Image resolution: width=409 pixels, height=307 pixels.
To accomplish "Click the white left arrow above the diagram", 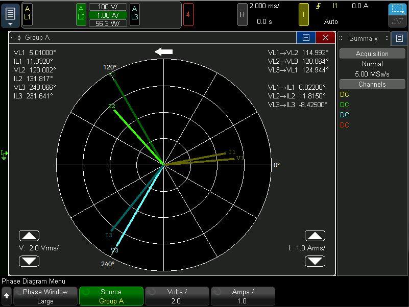I will 164,52.
